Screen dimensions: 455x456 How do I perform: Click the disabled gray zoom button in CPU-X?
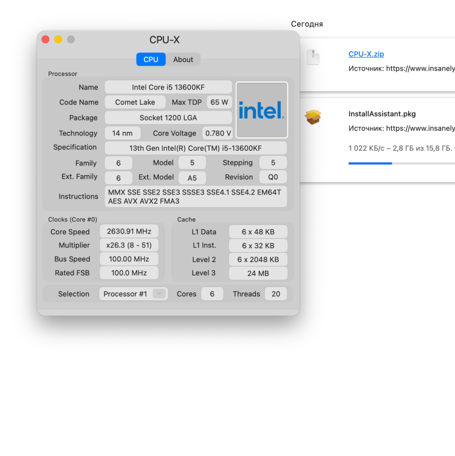tap(71, 40)
